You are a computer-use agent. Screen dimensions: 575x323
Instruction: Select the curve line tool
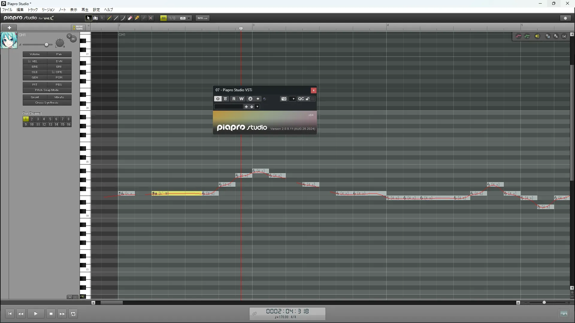(123, 18)
